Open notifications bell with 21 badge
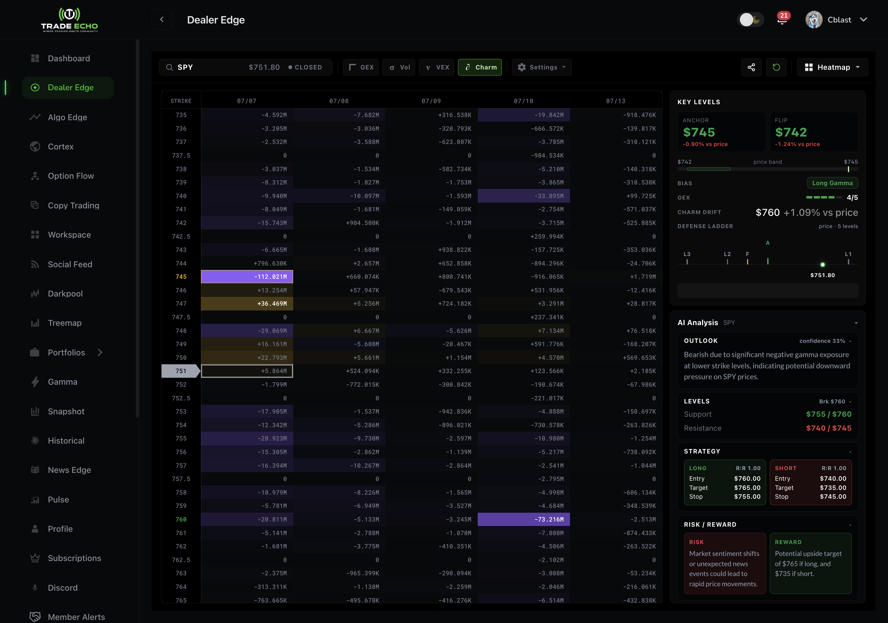Image resolution: width=888 pixels, height=623 pixels. tap(782, 19)
